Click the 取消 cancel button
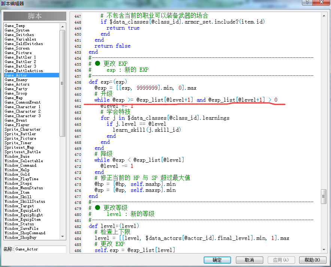 249,260
